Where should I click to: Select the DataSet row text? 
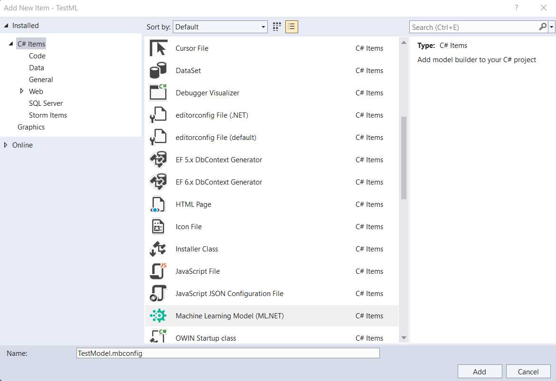click(x=188, y=71)
